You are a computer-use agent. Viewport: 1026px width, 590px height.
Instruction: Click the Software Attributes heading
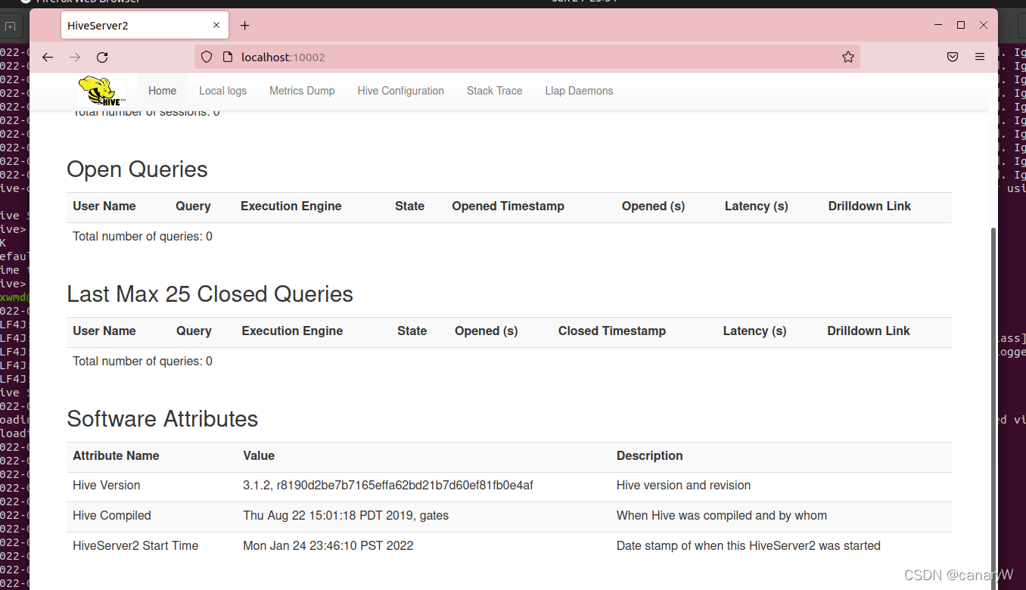coord(162,419)
